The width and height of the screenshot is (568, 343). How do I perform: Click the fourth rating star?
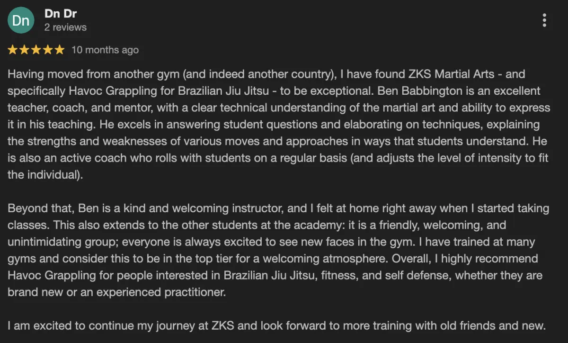coord(47,50)
